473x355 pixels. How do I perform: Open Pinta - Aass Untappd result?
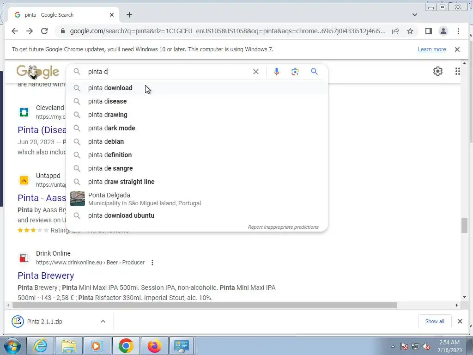tap(42, 198)
